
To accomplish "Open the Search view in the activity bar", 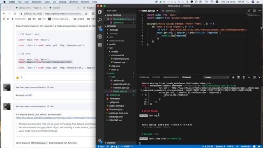I will 100,20.
